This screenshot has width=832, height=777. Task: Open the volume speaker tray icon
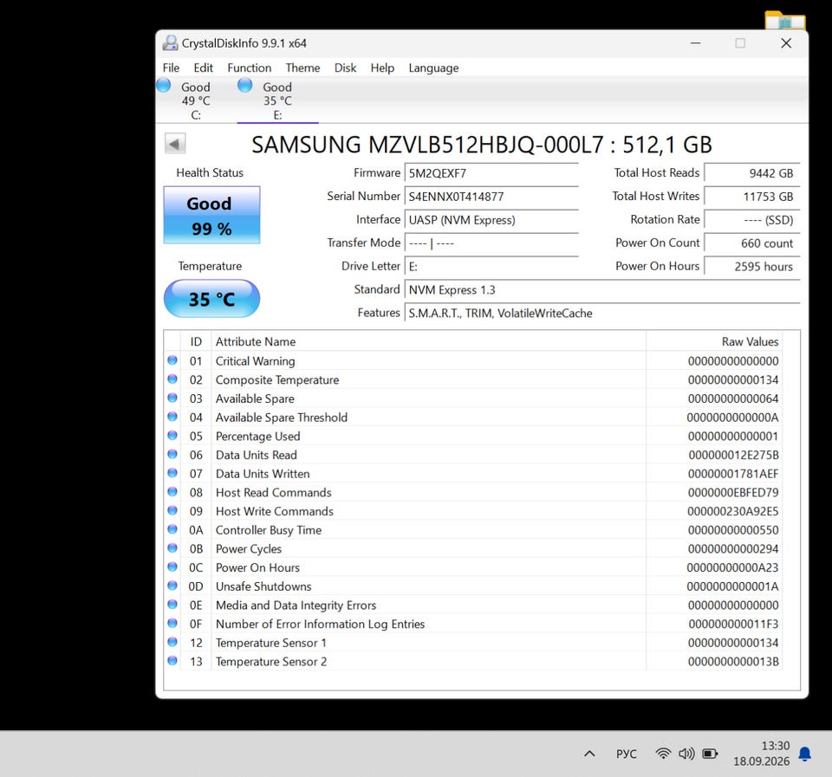coord(686,753)
